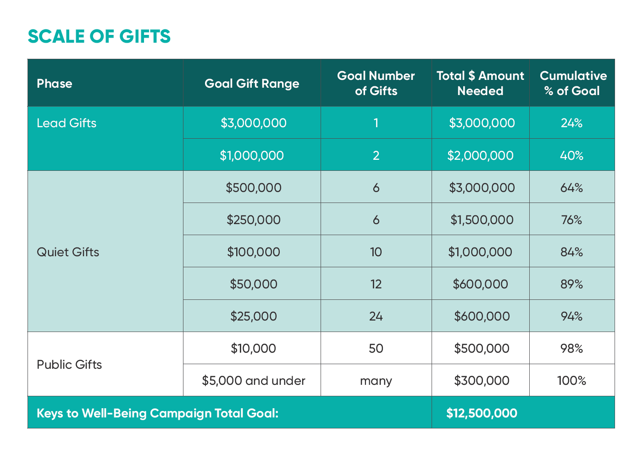Select the Phase column header
The height and width of the screenshot is (456, 643).
(x=55, y=84)
